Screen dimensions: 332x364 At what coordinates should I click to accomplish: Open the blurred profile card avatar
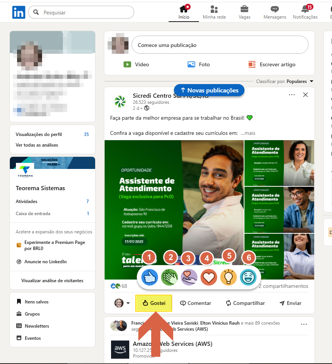click(30, 56)
